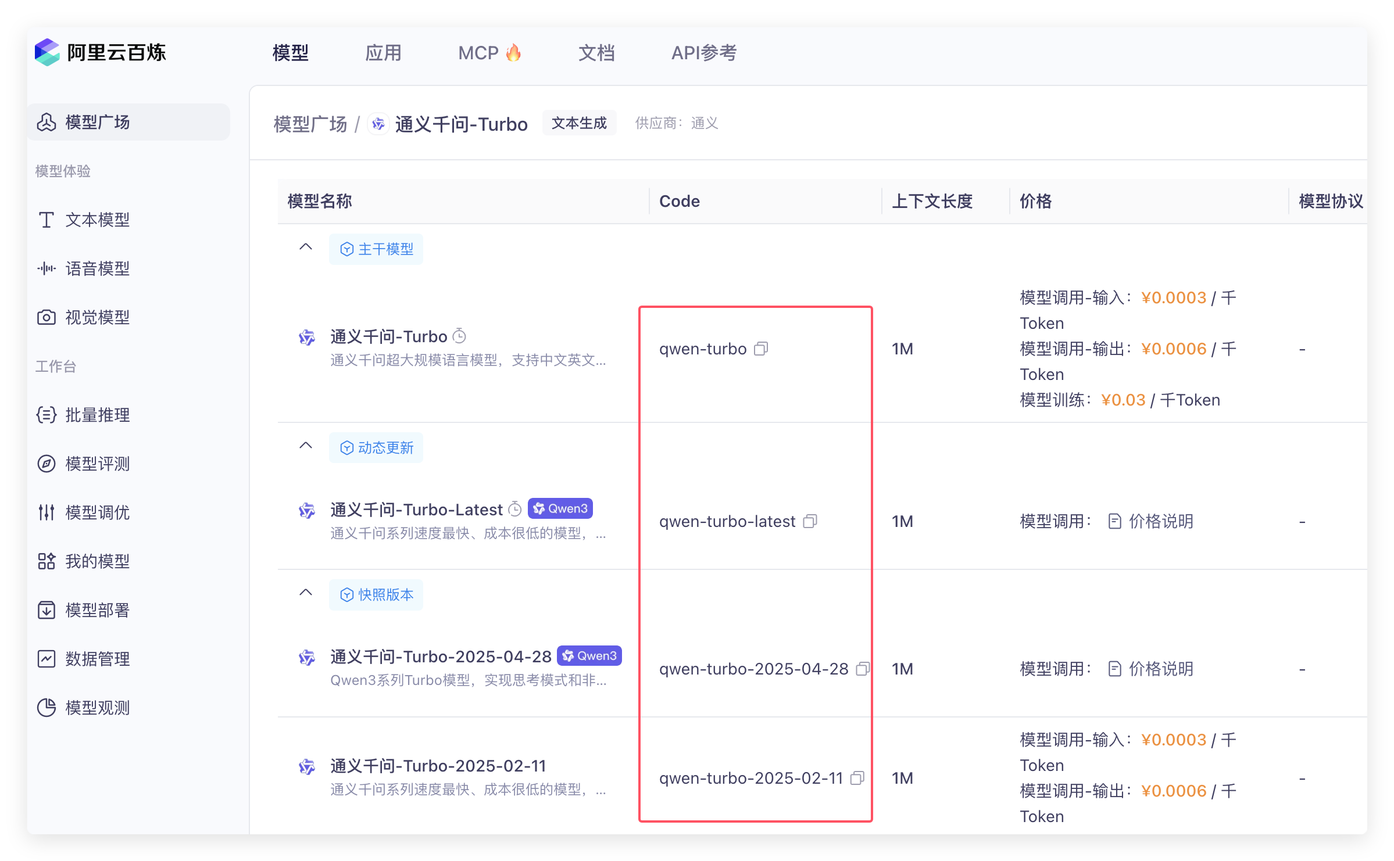Click Qwen3 badge on 通义千问-Turbo-2025-04-28

tap(589, 655)
